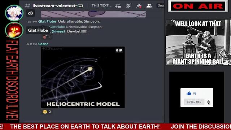Click the thumbs-up like icon
Image resolution: width=231 pixels, height=130 pixels.
189,93
